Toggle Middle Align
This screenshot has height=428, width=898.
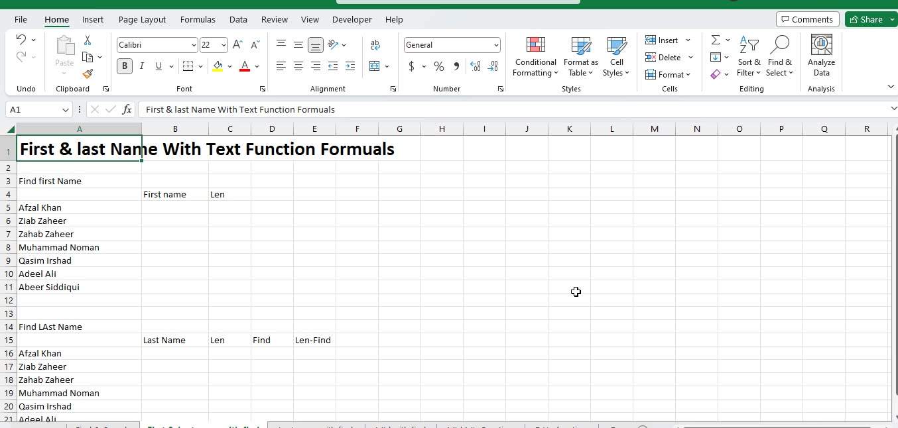pyautogui.click(x=298, y=45)
